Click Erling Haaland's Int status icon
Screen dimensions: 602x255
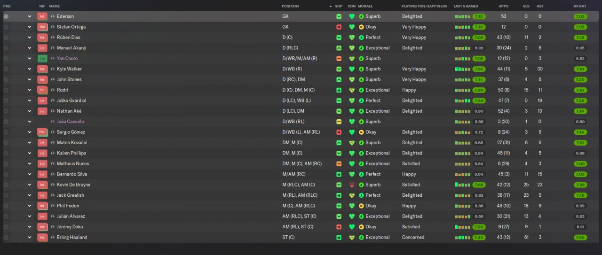click(x=42, y=238)
